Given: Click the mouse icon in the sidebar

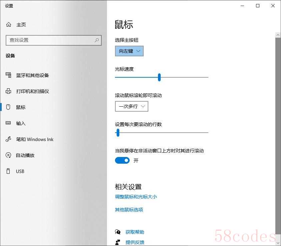Looking at the screenshot, I should click(x=8, y=107).
